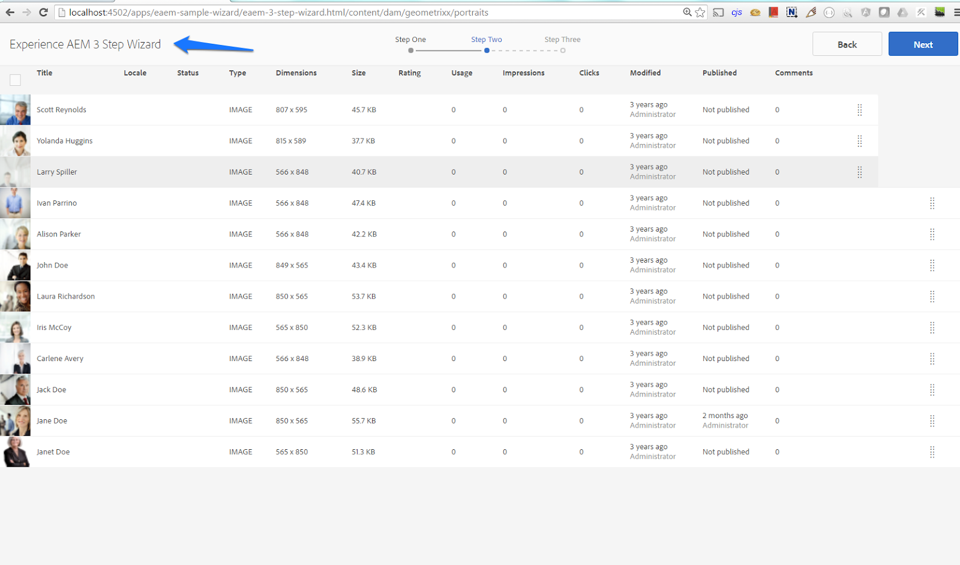Click the OneNote Web Clipper icon
Screen dimensions: 960x565
pos(792,12)
